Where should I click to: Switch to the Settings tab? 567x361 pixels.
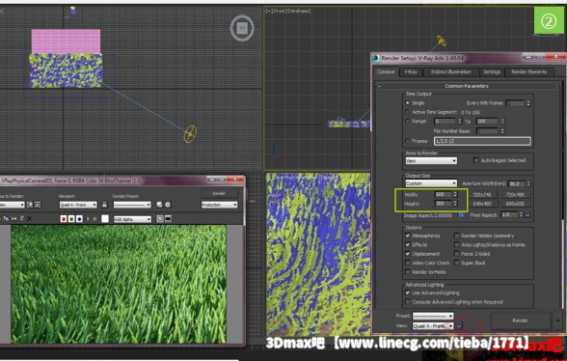(492, 71)
